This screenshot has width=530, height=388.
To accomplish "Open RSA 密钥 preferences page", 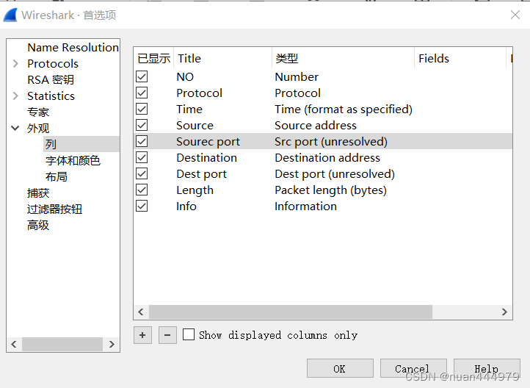I will (x=51, y=80).
